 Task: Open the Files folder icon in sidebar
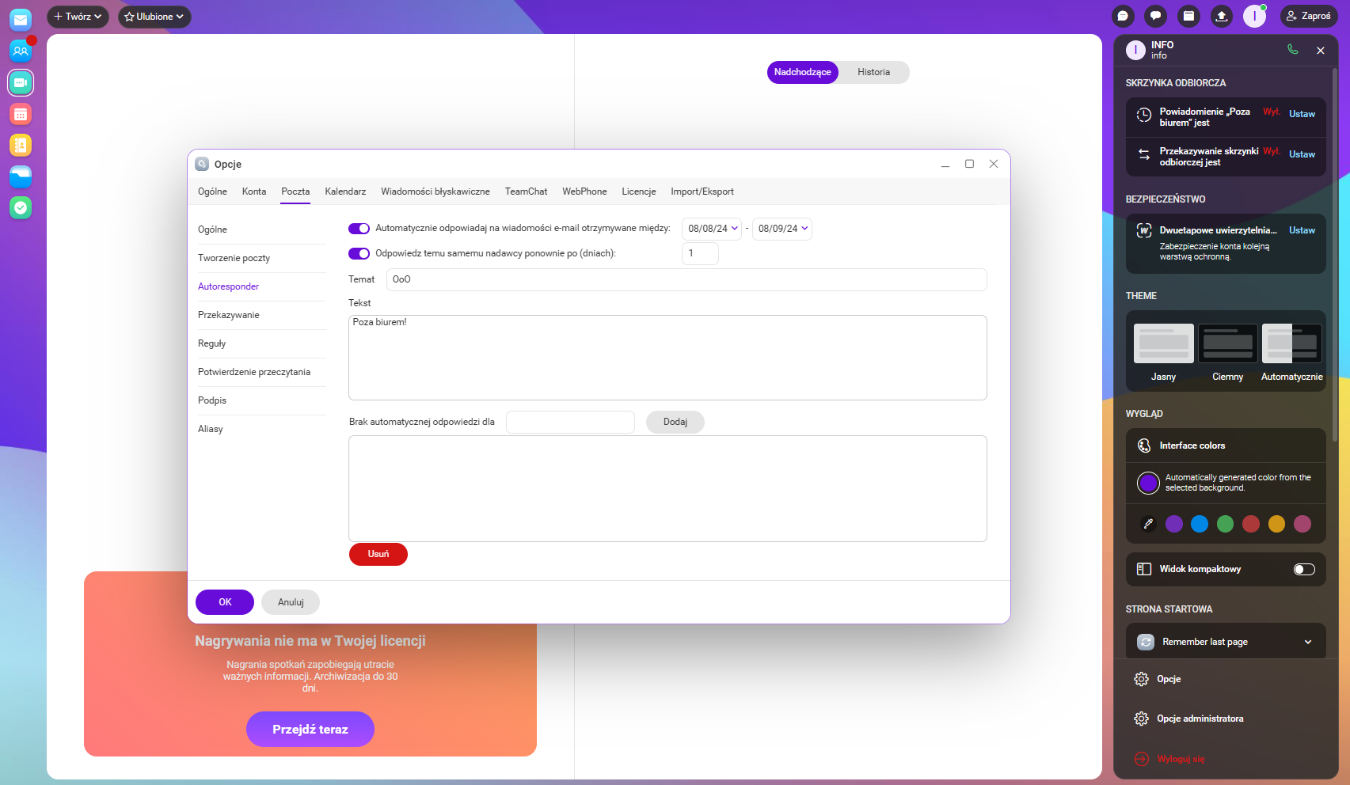21,176
